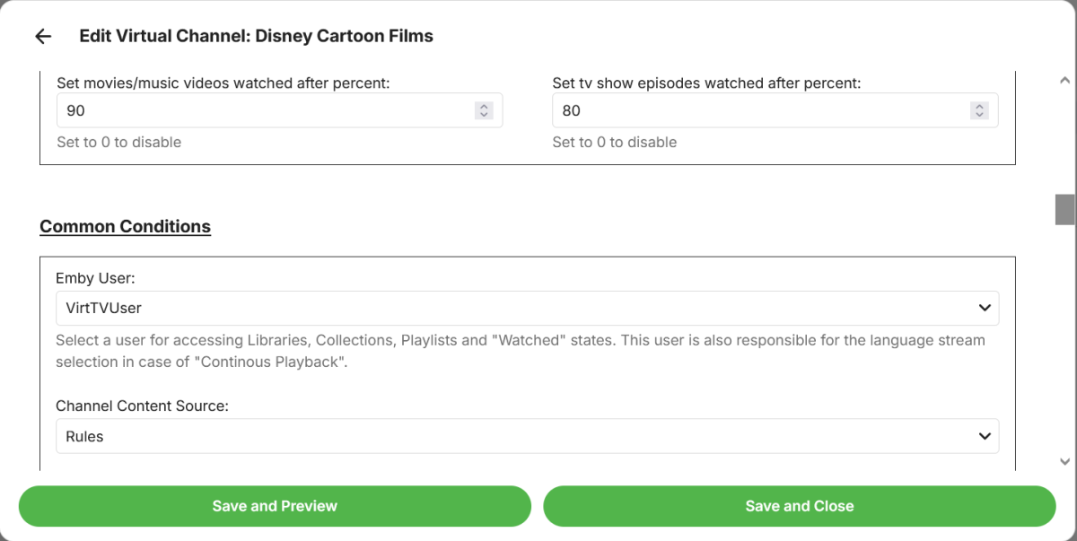Click the vertical scrollbar thumb
The height and width of the screenshot is (541, 1077).
pyautogui.click(x=1065, y=209)
